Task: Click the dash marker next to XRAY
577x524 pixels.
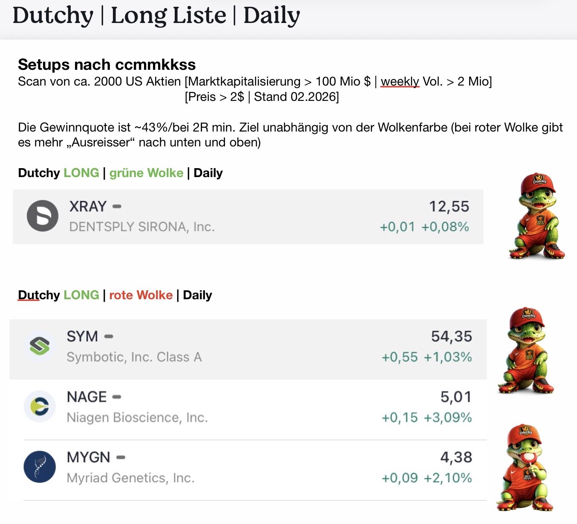Action: pyautogui.click(x=117, y=206)
